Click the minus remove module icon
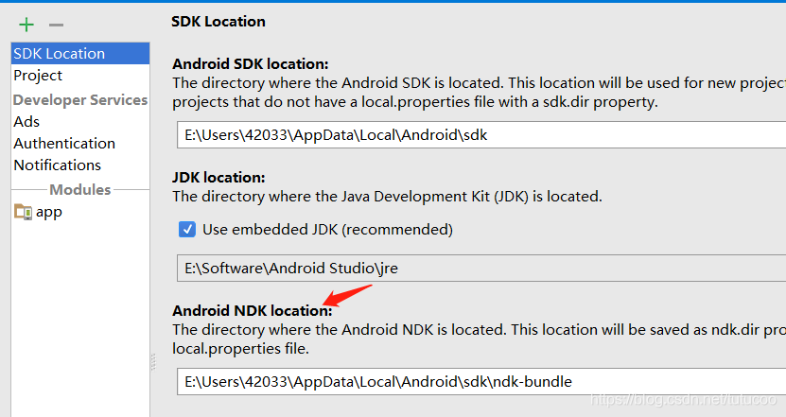Viewport: 786px width, 417px height. click(x=56, y=25)
